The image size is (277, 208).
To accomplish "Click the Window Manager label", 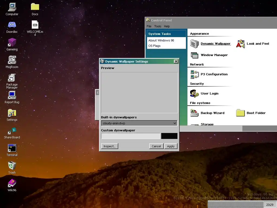I will click(214, 55).
